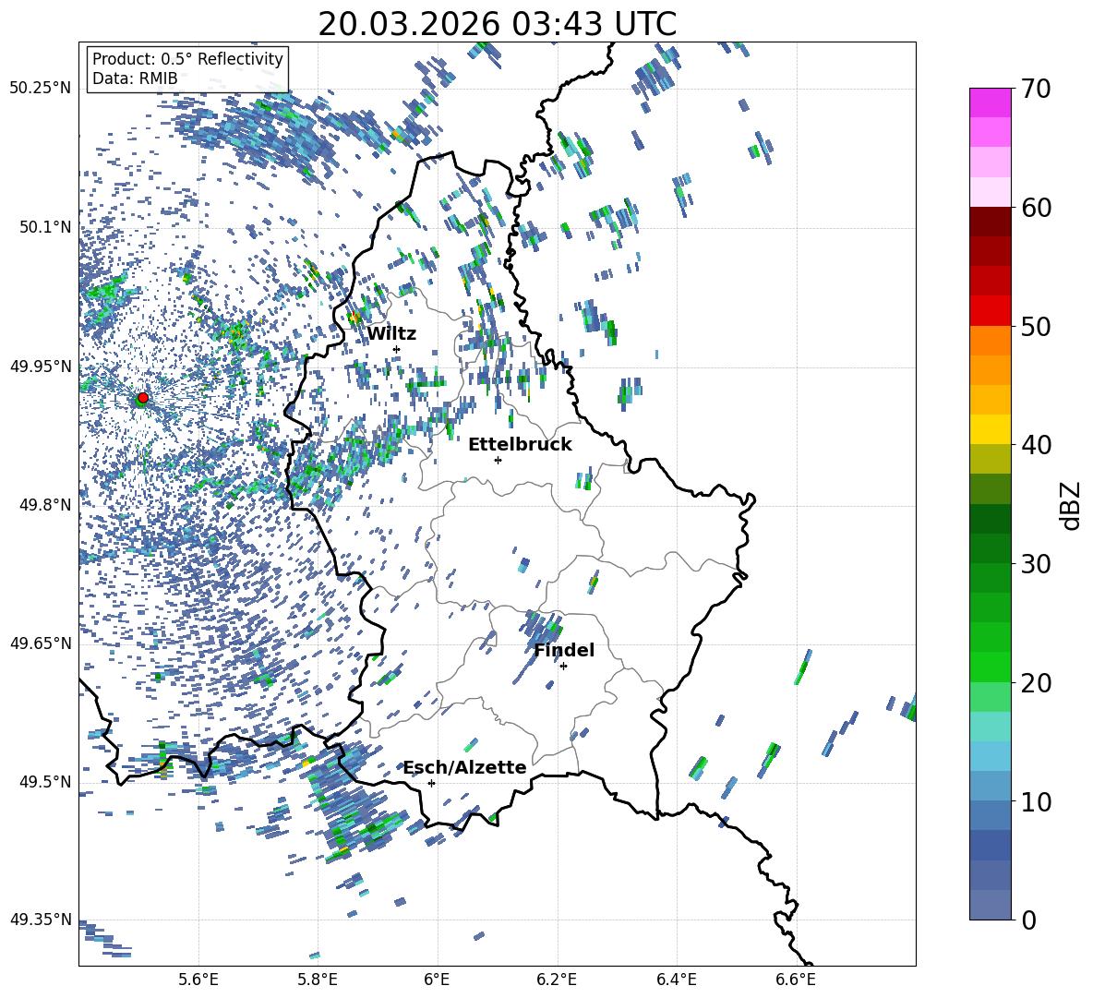Viewport: 1093px width, 998px height.
Task: Click the red radar site marker dot
Action: [x=142, y=398]
